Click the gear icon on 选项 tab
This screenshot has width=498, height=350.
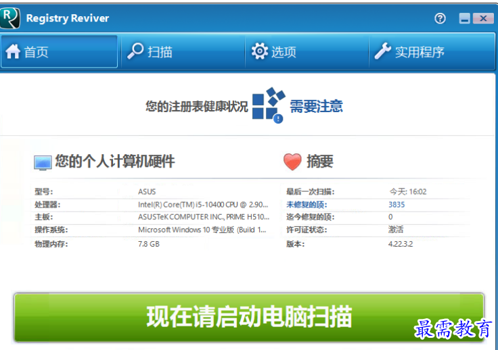[x=260, y=51]
